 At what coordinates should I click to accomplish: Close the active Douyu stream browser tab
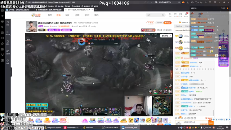click(x=92, y=10)
